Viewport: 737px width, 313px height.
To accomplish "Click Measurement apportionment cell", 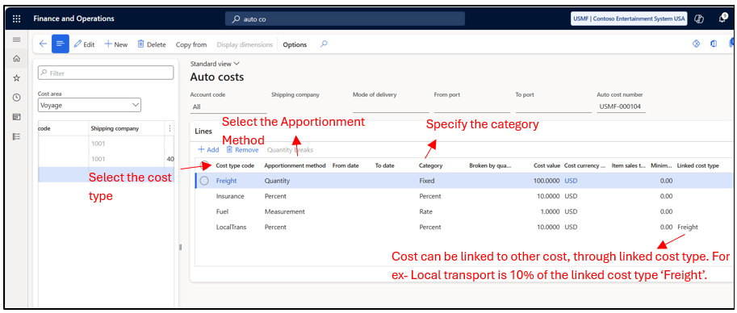I will (284, 211).
